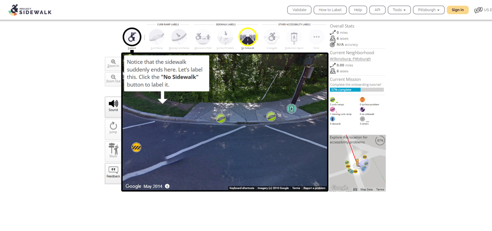
Task: Toggle the Sound button
Action: [113, 106]
